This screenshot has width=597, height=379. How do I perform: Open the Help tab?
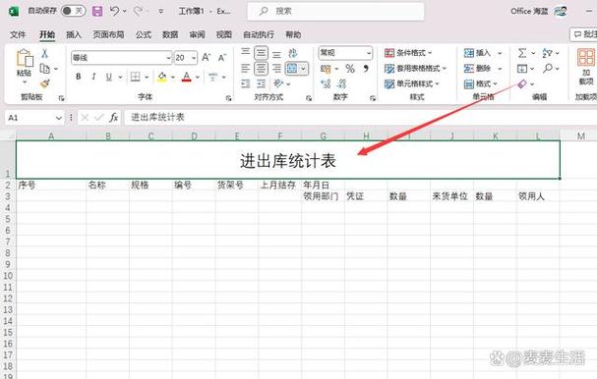293,34
